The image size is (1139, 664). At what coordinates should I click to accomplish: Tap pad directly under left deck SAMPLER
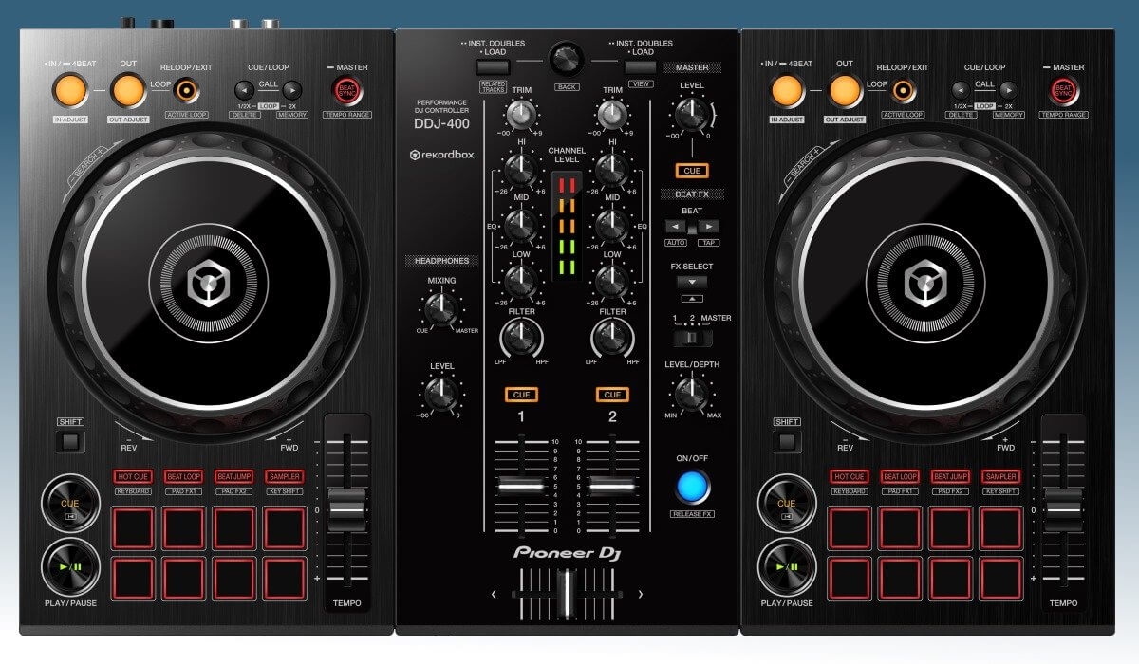click(284, 527)
